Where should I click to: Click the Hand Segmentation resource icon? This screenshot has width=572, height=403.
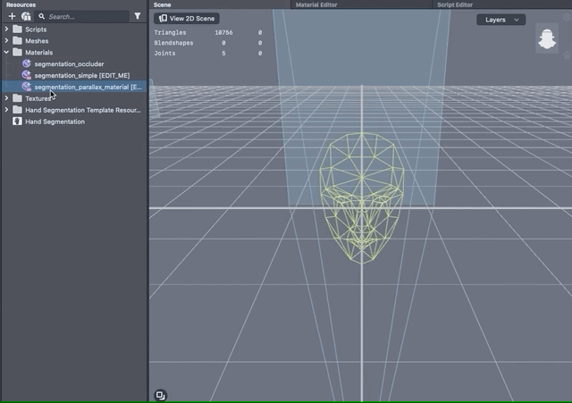coord(17,122)
